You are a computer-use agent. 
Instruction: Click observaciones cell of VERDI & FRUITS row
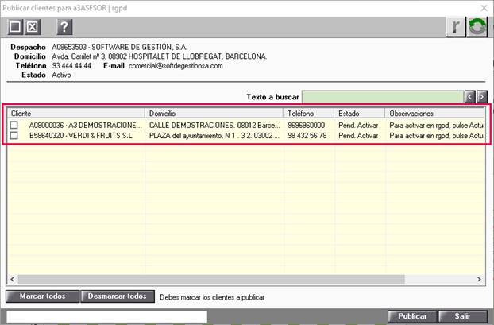click(x=437, y=136)
